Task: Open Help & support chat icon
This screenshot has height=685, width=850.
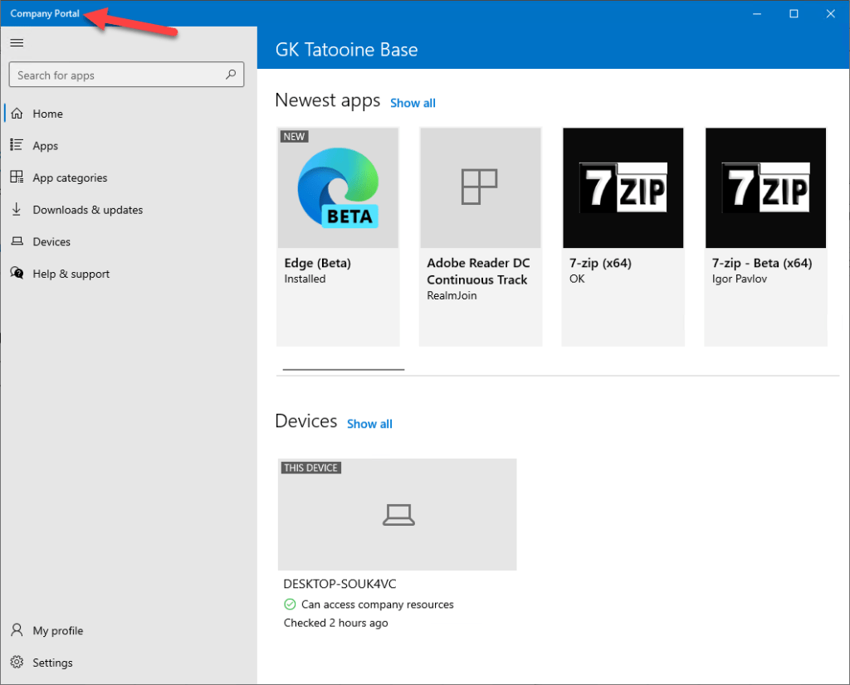Action: coord(17,274)
